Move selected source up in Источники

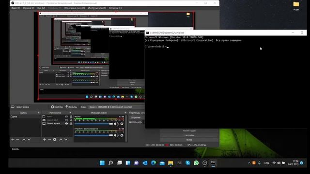[61, 140]
